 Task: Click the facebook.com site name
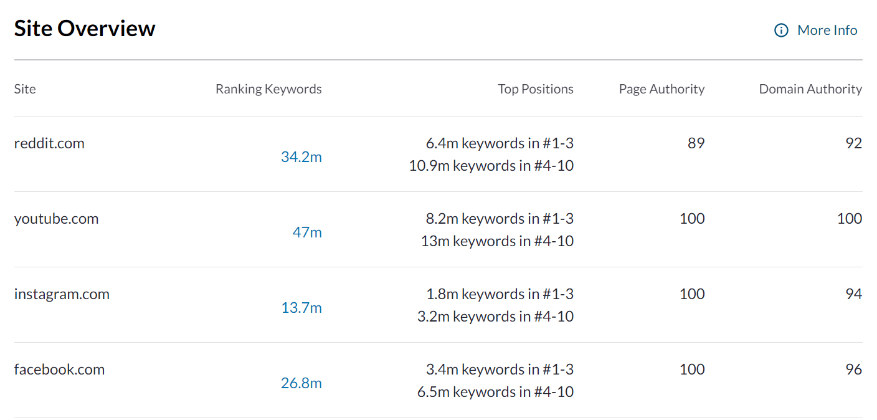pos(59,370)
